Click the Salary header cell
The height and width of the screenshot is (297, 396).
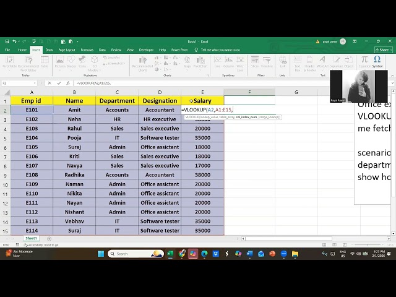(202, 100)
